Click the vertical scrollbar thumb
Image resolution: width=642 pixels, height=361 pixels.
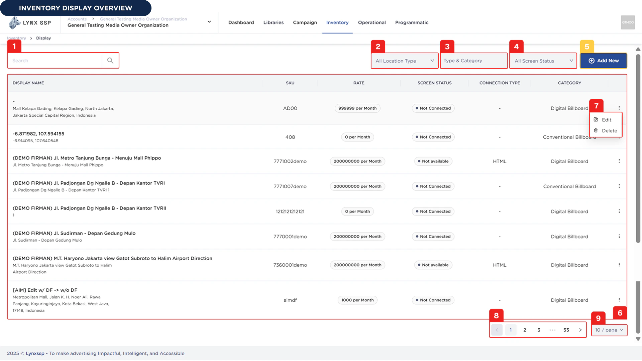pos(638,149)
